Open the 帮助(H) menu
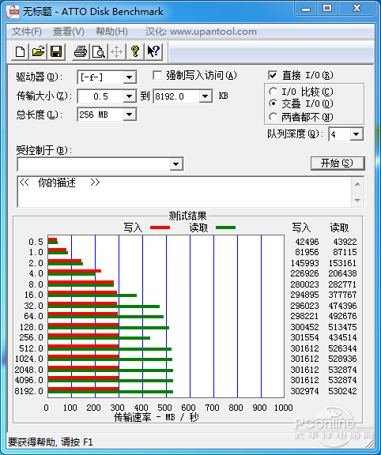 click(x=111, y=32)
